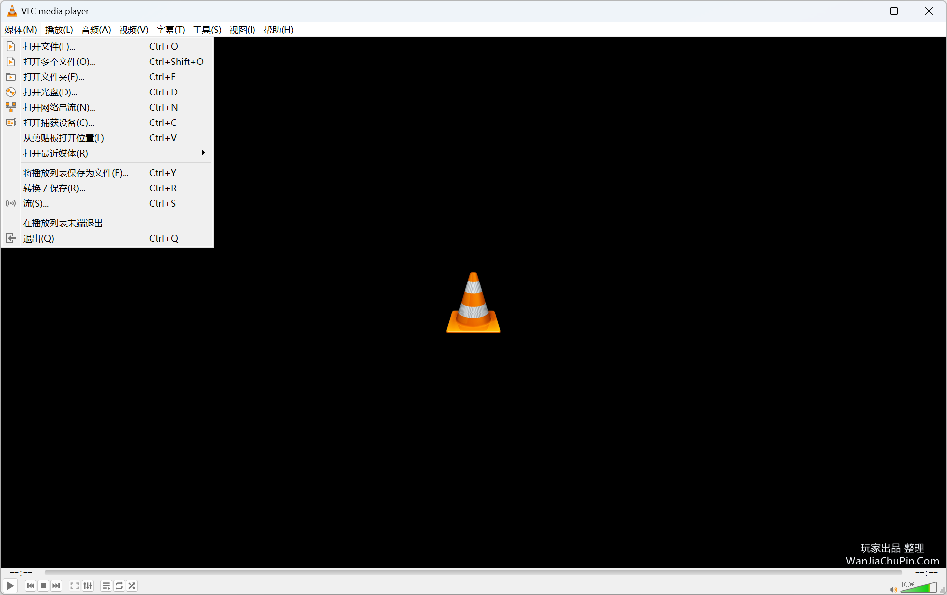Choose 退出(Q) to quit VLC
947x595 pixels.
107,238
